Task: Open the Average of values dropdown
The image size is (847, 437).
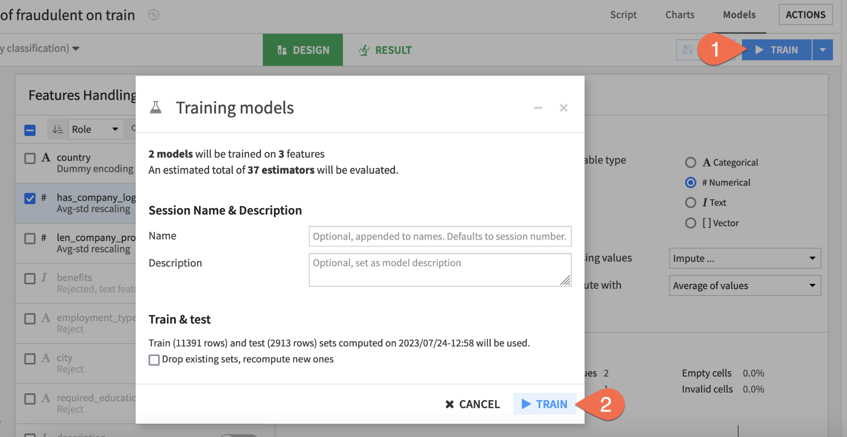Action: (744, 286)
